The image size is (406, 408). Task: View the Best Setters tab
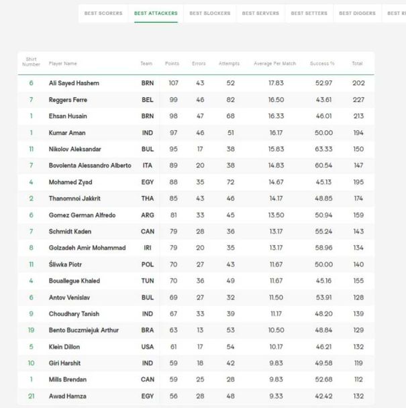point(309,13)
